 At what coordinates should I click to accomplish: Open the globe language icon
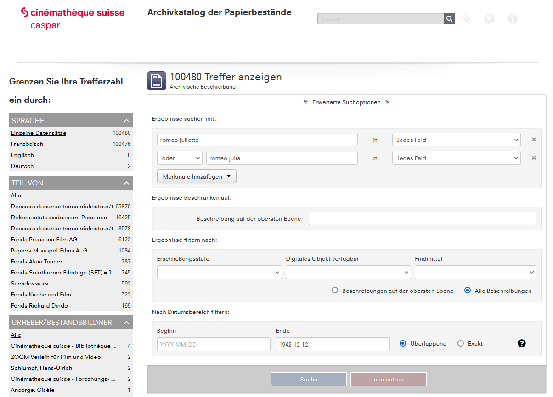coord(490,19)
